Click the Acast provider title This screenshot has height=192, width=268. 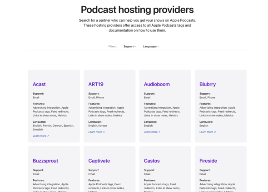coord(39,84)
